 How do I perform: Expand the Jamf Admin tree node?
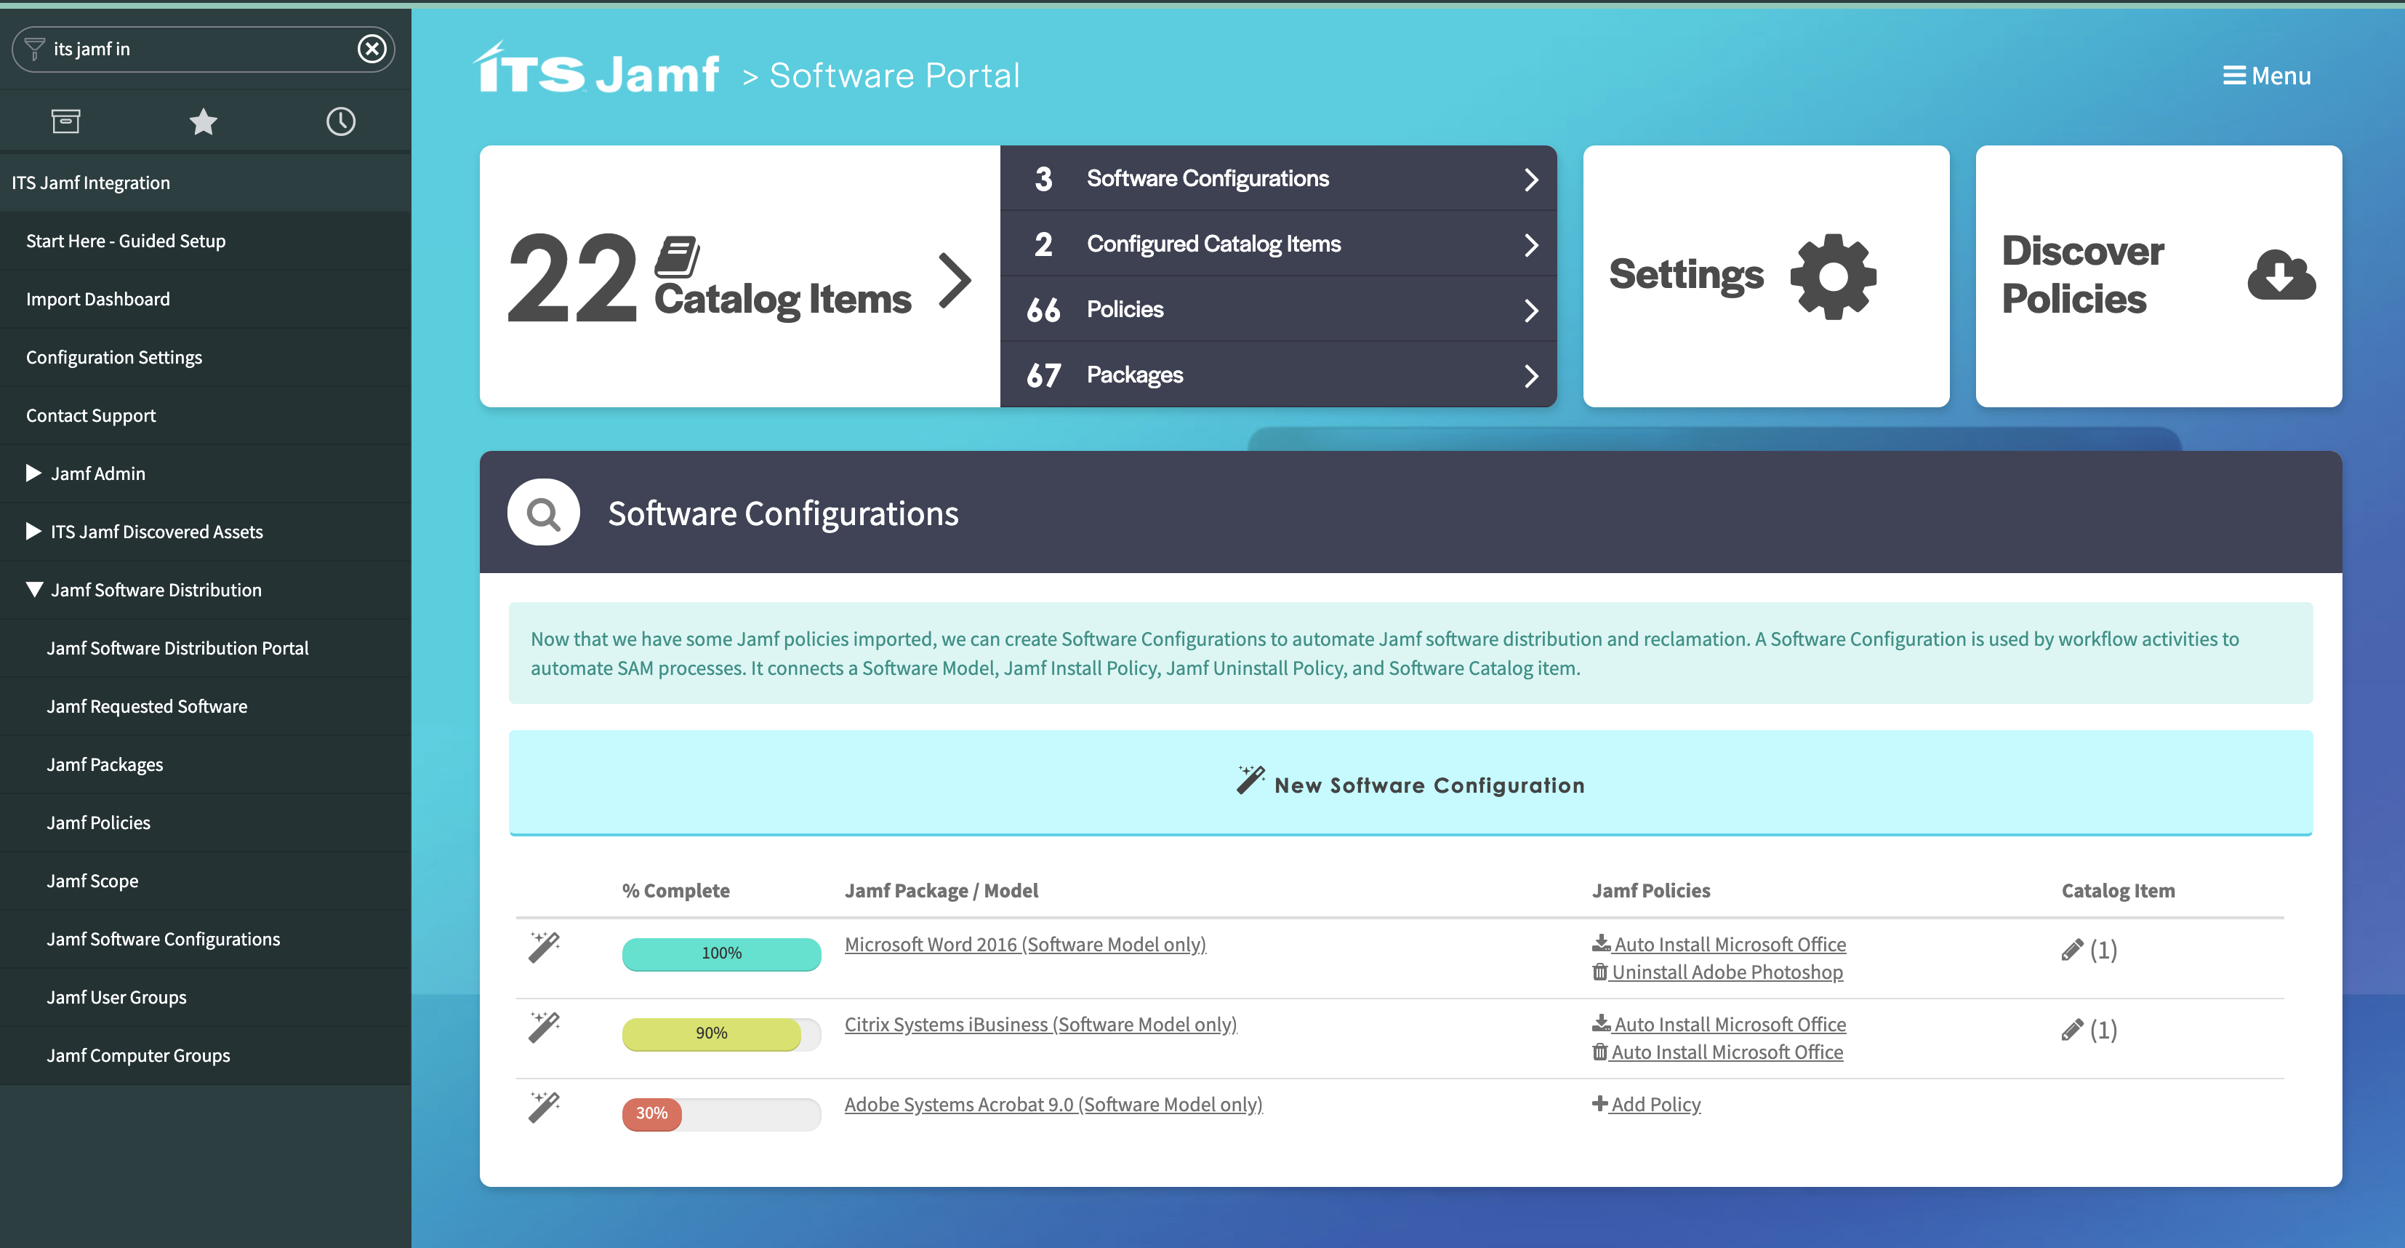[33, 473]
